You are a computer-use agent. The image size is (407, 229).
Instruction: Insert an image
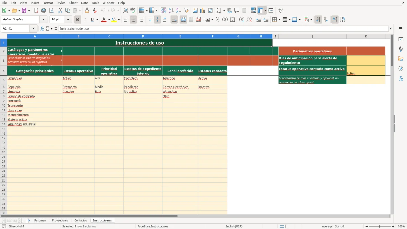click(x=195, y=11)
